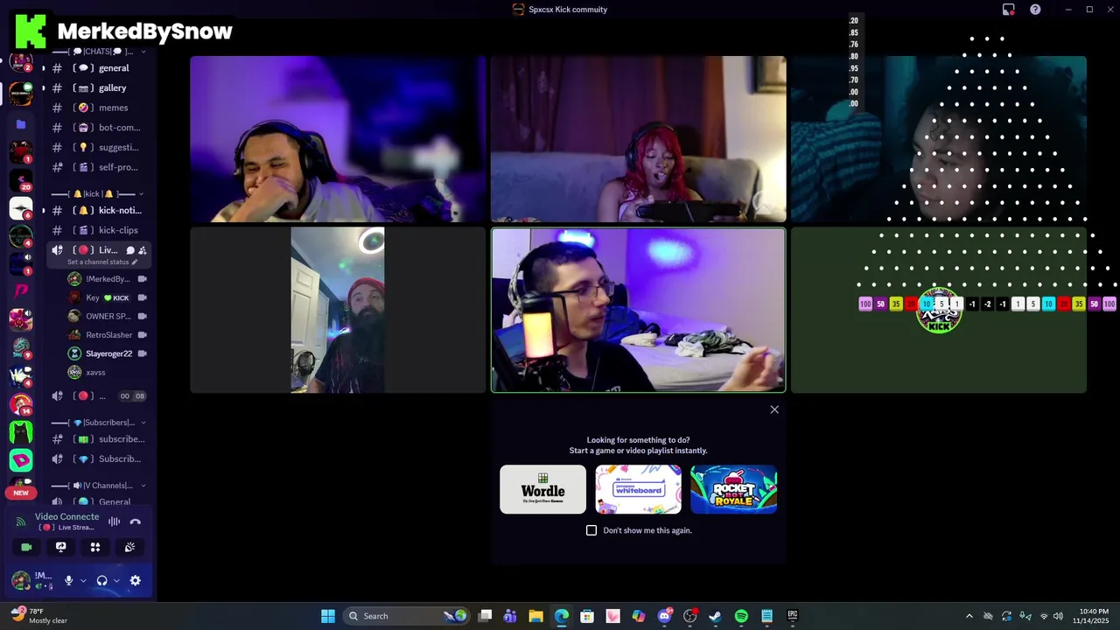Open User Settings gear
Image resolution: width=1120 pixels, height=630 pixels.
[x=136, y=580]
